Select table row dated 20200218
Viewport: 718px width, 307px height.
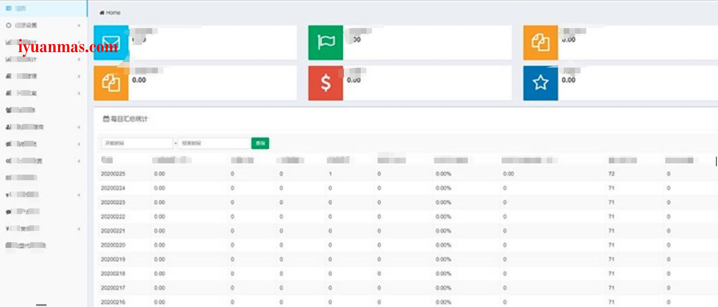pos(408,274)
